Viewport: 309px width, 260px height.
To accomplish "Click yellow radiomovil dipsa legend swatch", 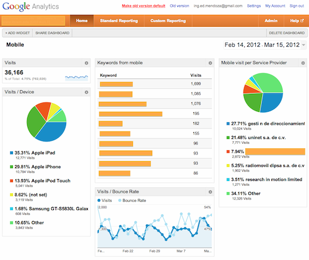I will (228, 166).
